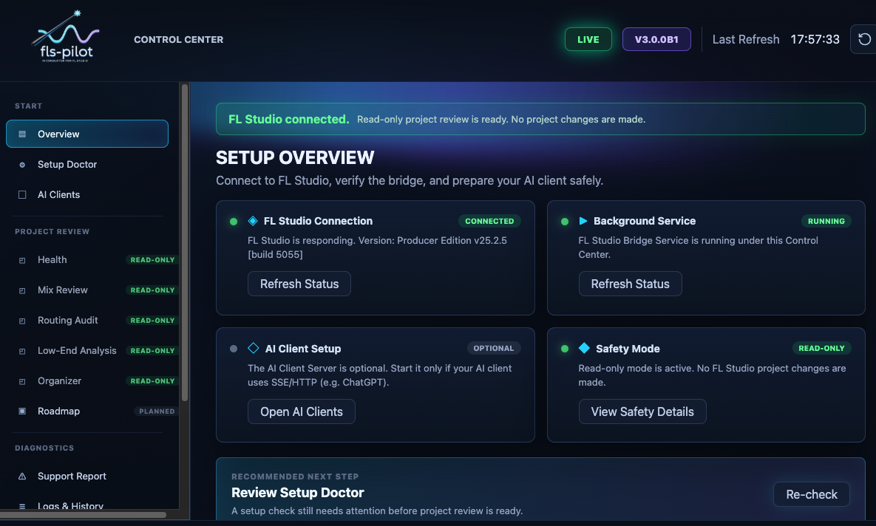Image resolution: width=876 pixels, height=526 pixels.
Task: Open the Setup Doctor page
Action: pos(87,164)
